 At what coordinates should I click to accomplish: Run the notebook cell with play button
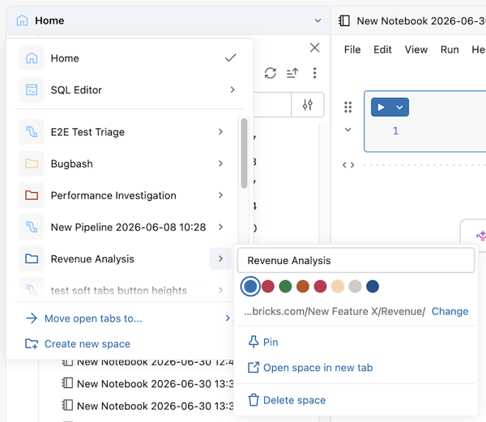click(x=381, y=107)
